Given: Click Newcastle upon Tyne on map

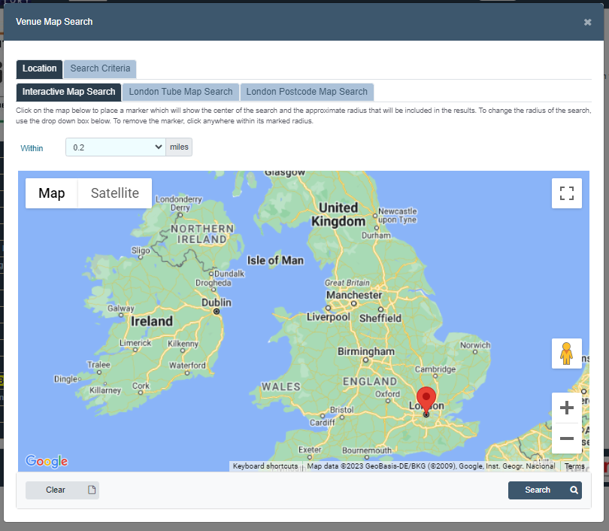Looking at the screenshot, I should (397, 216).
